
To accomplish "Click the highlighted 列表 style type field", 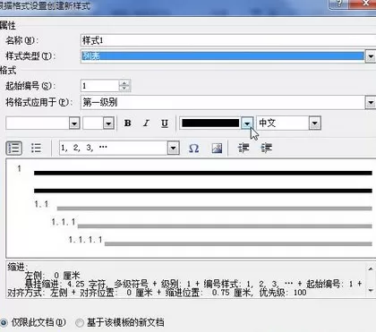I will tap(223, 56).
